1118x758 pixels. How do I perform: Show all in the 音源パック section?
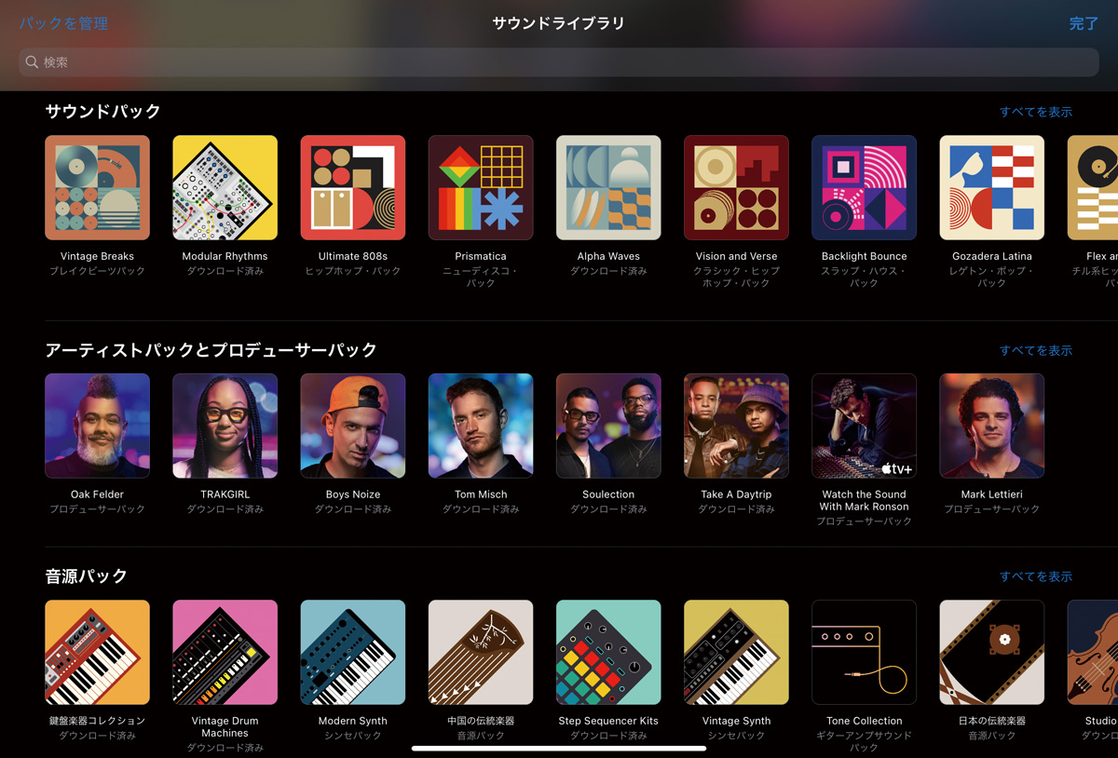1036,576
